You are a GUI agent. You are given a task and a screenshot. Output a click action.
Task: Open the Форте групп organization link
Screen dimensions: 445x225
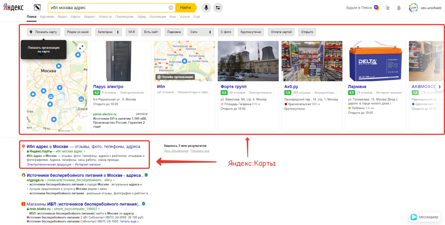[x=233, y=86]
